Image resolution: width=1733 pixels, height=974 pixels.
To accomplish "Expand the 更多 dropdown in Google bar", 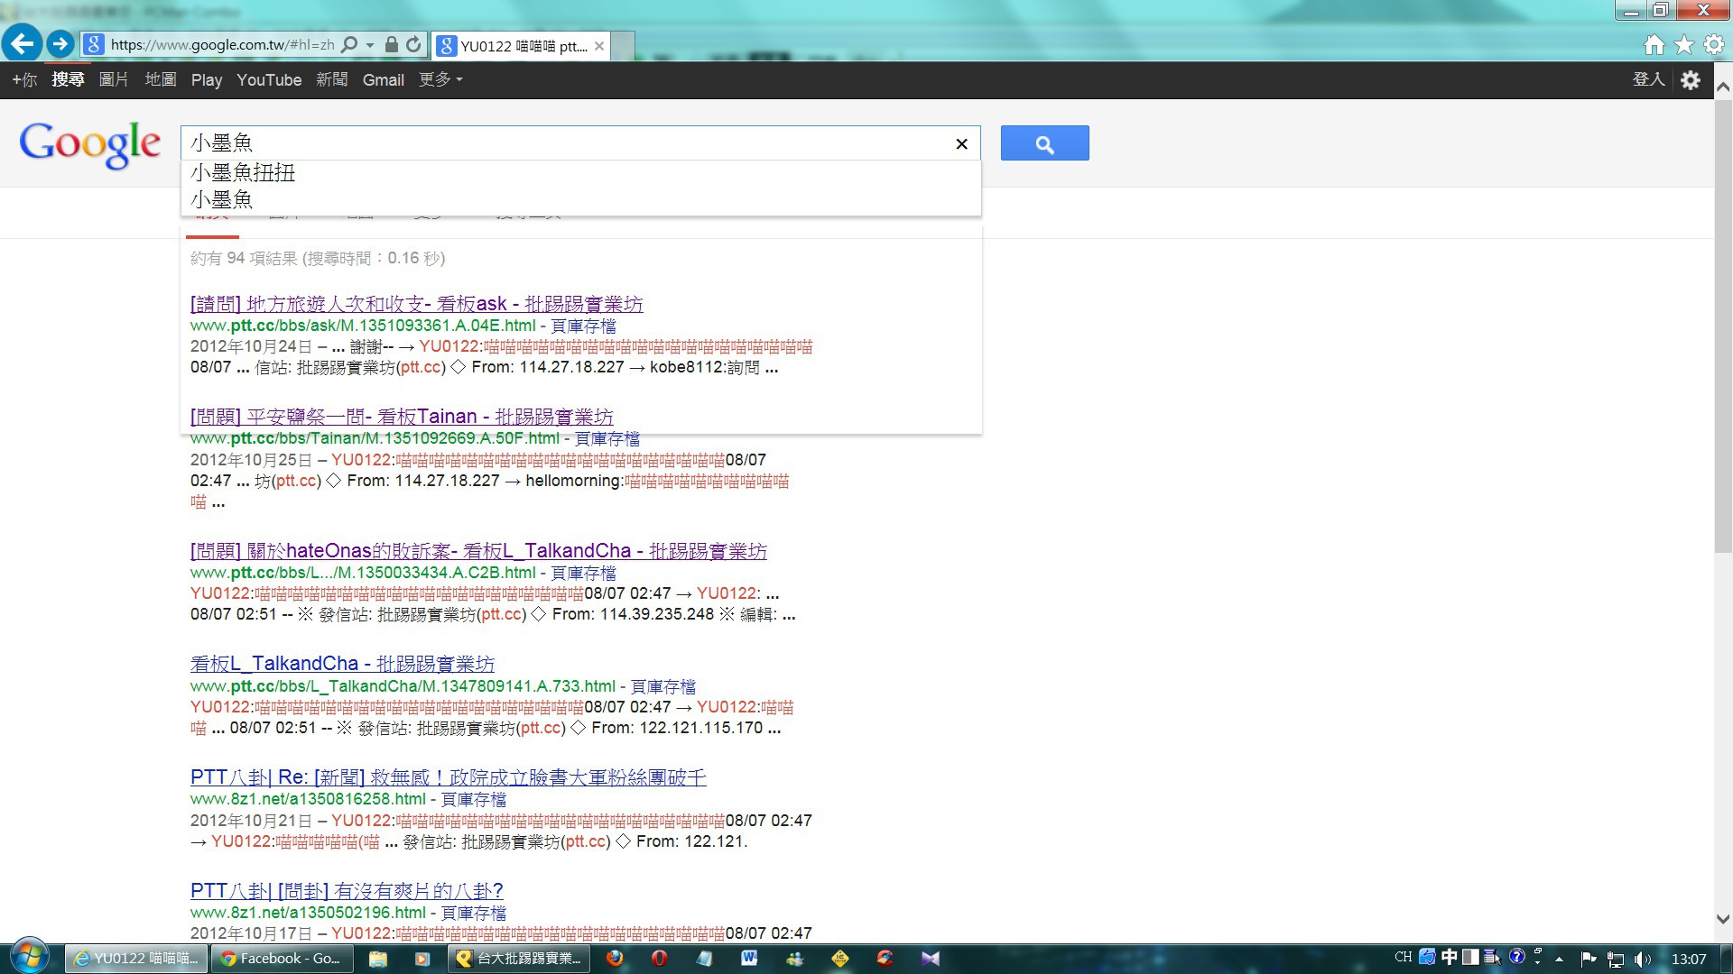I will coord(440,80).
